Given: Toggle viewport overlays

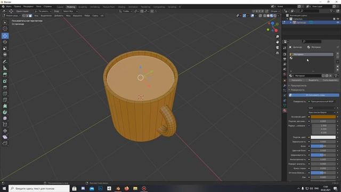Looking at the screenshot, I should tap(253, 15).
